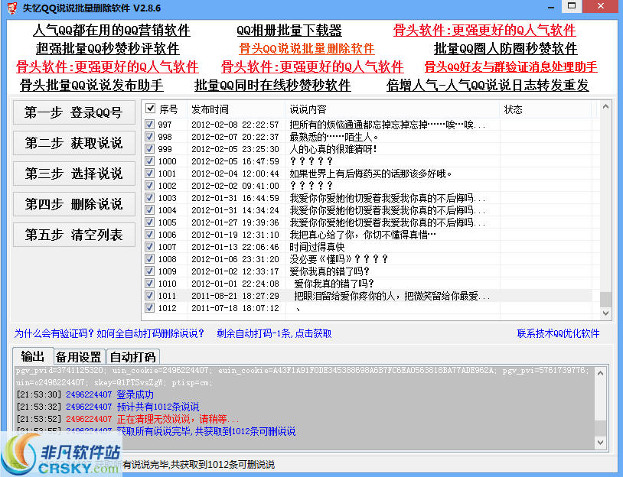Uncheck the checkbox for row 1011
The width and height of the screenshot is (623, 477).
pos(149,296)
